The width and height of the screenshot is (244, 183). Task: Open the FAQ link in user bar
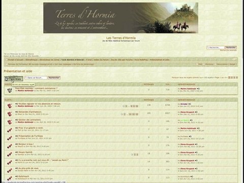(x=200, y=64)
